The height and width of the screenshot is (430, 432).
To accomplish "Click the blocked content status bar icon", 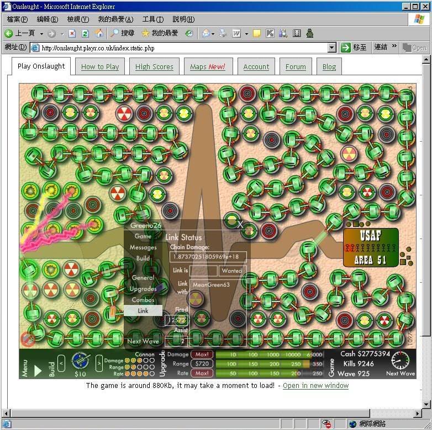I will [x=326, y=424].
